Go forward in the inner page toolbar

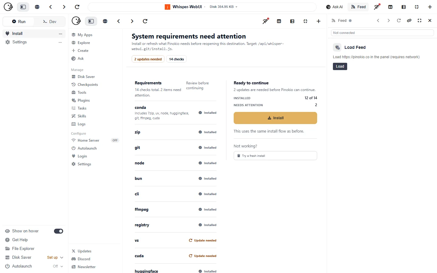(x=132, y=21)
